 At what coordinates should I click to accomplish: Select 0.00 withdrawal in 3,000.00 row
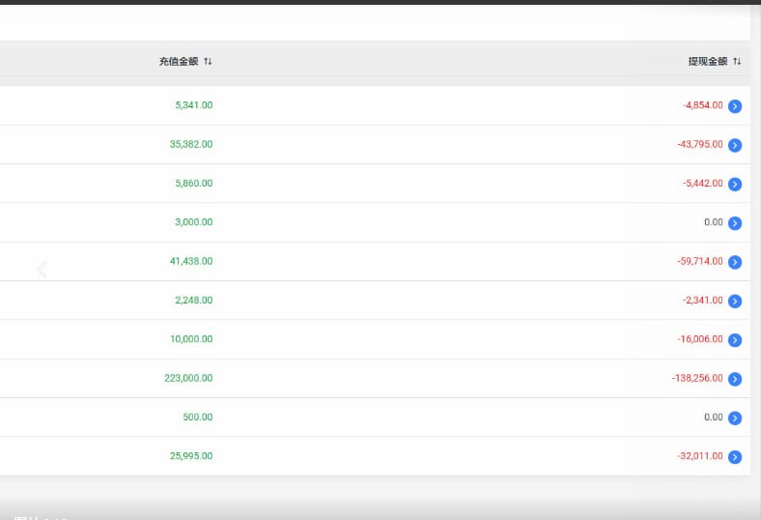(714, 222)
